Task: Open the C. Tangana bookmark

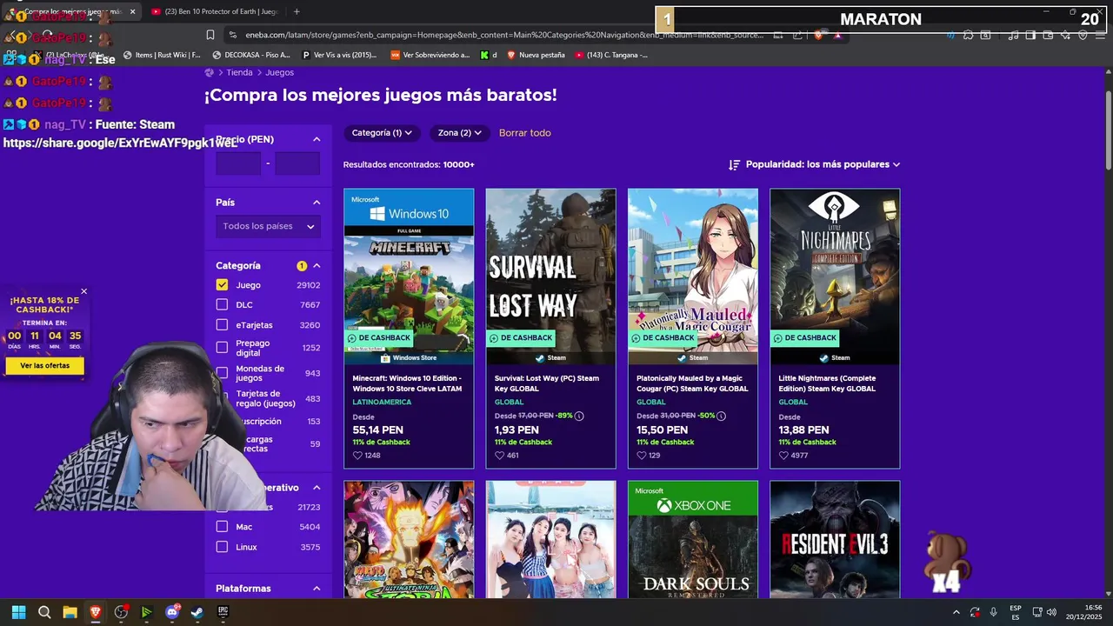Action: [x=610, y=55]
